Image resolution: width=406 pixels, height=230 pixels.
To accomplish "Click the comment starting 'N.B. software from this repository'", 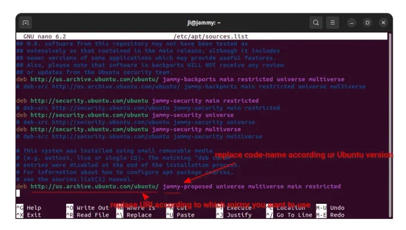I will click(132, 44).
